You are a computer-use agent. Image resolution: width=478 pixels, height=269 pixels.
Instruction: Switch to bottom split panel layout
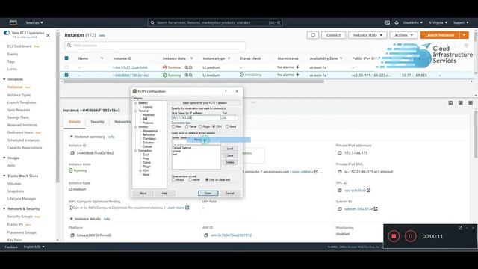coord(450,103)
